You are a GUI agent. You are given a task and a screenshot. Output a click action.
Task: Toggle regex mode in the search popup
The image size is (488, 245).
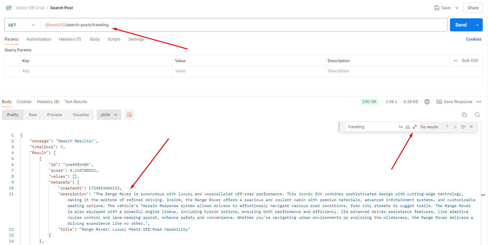tap(415, 127)
